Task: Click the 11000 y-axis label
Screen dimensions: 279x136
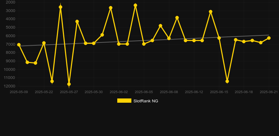Action: pos(10,78)
